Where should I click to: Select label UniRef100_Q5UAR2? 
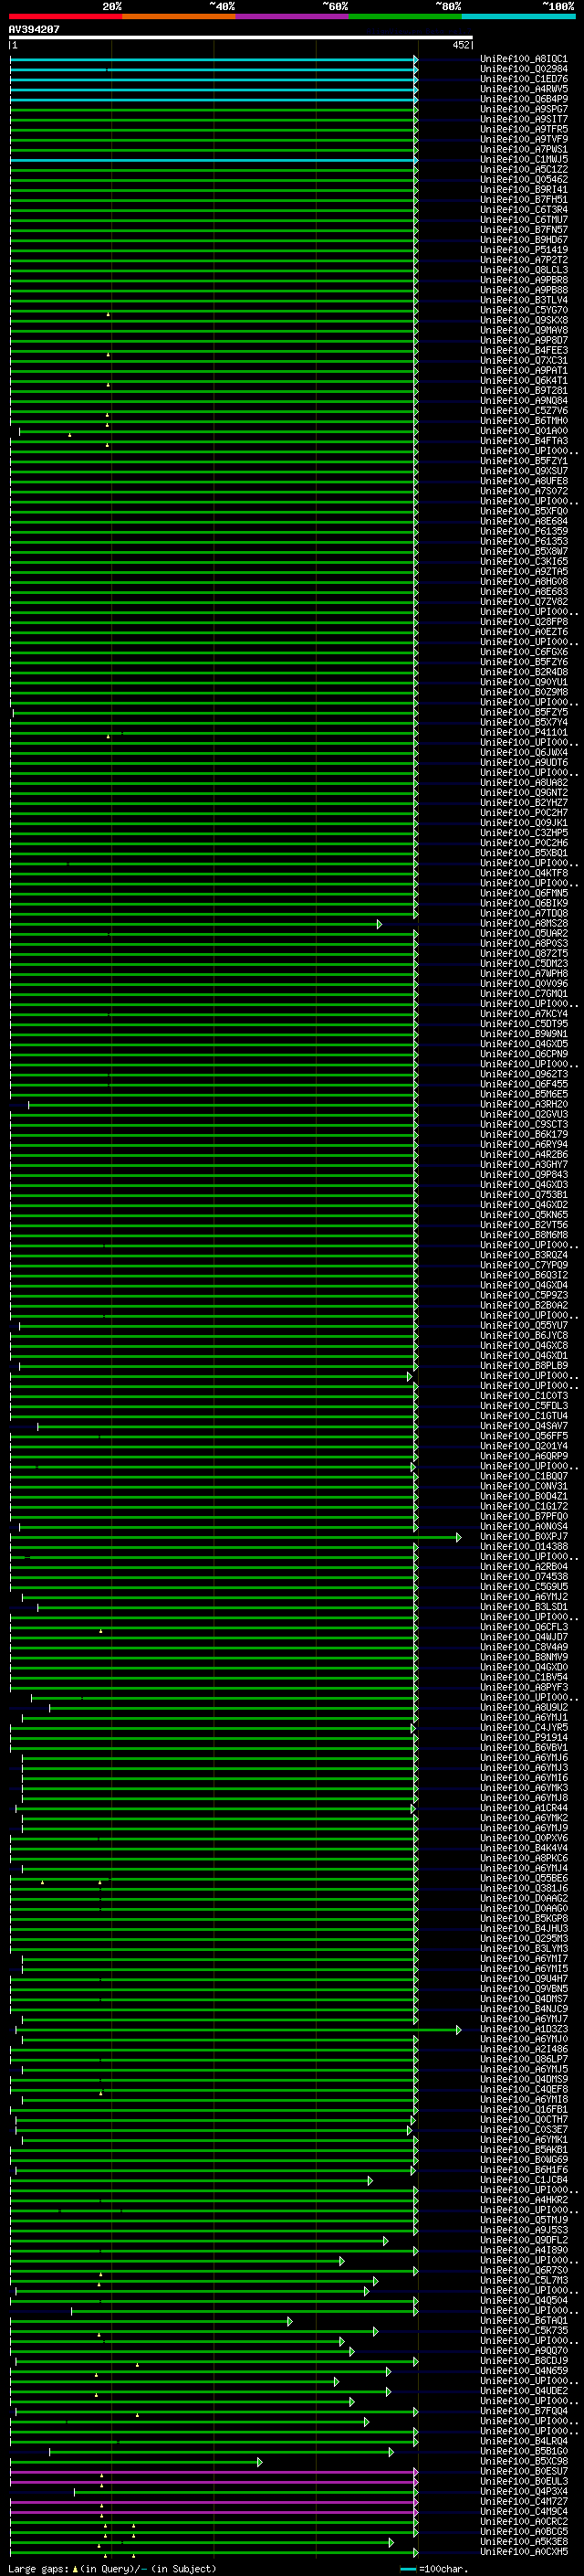coord(524,934)
